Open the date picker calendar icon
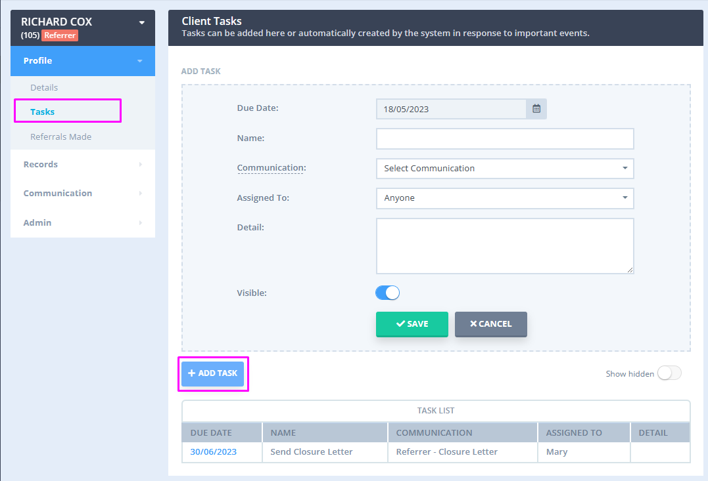 [x=536, y=108]
